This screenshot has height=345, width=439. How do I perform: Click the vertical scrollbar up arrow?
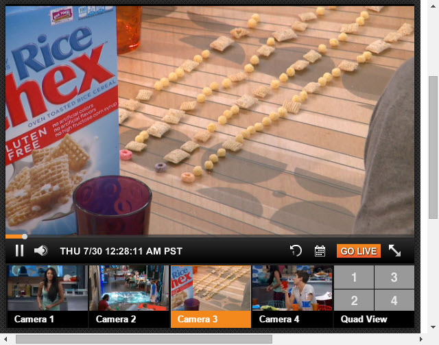click(x=433, y=5)
